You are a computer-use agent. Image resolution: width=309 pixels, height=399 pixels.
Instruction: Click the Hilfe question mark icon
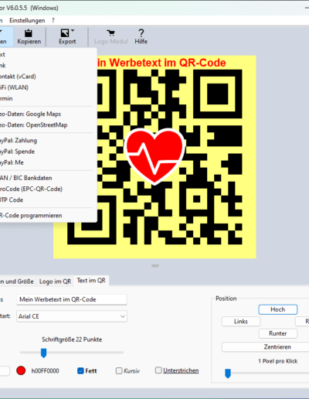click(141, 33)
